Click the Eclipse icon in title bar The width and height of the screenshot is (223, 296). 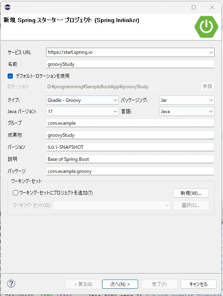(7, 7)
